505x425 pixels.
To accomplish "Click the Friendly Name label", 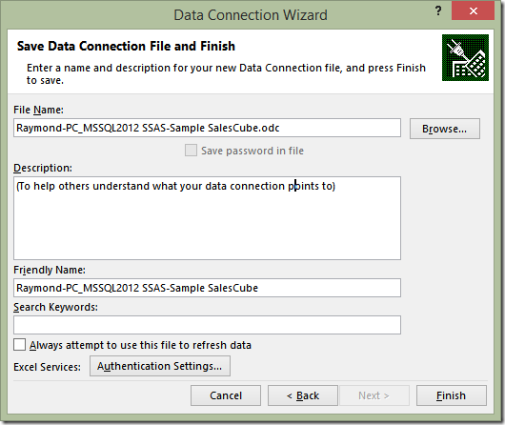I will [50, 270].
